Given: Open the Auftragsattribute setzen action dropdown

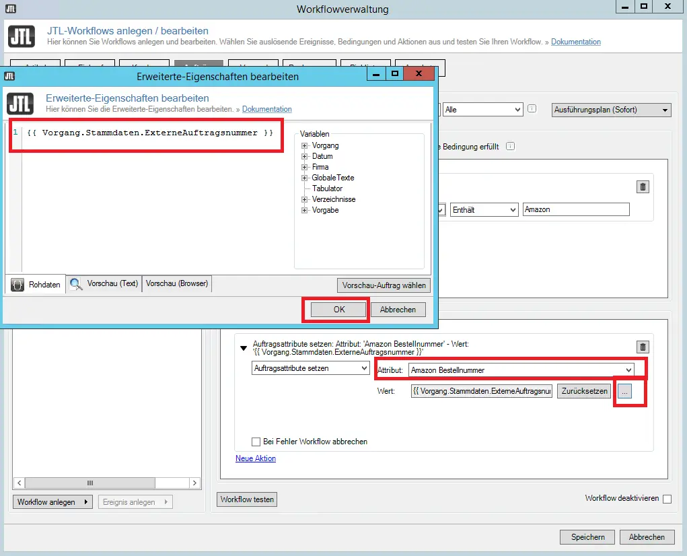Looking at the screenshot, I should pos(310,368).
